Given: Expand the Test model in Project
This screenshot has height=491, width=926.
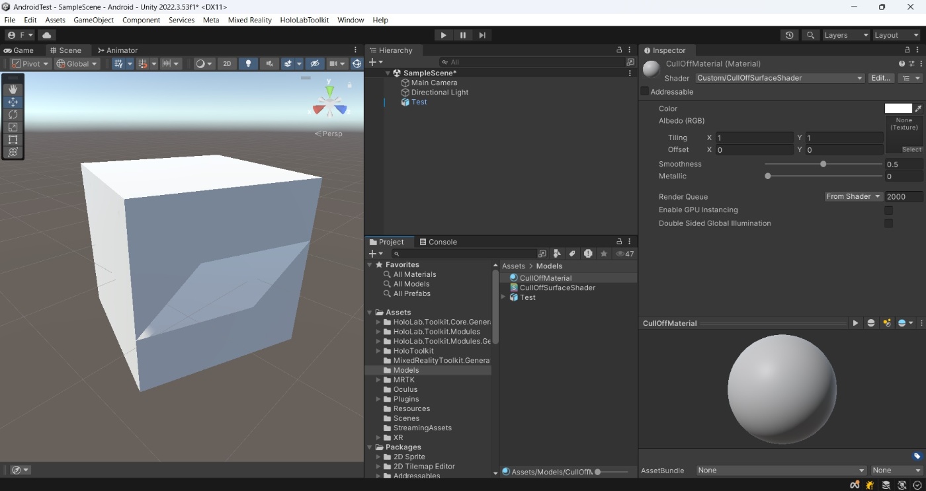Looking at the screenshot, I should pos(504,297).
